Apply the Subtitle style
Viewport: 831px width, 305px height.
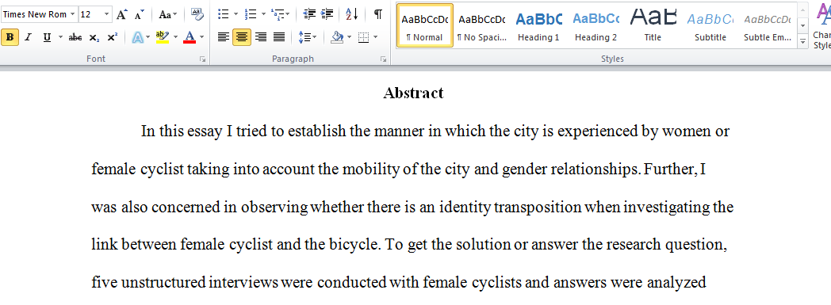[710, 25]
